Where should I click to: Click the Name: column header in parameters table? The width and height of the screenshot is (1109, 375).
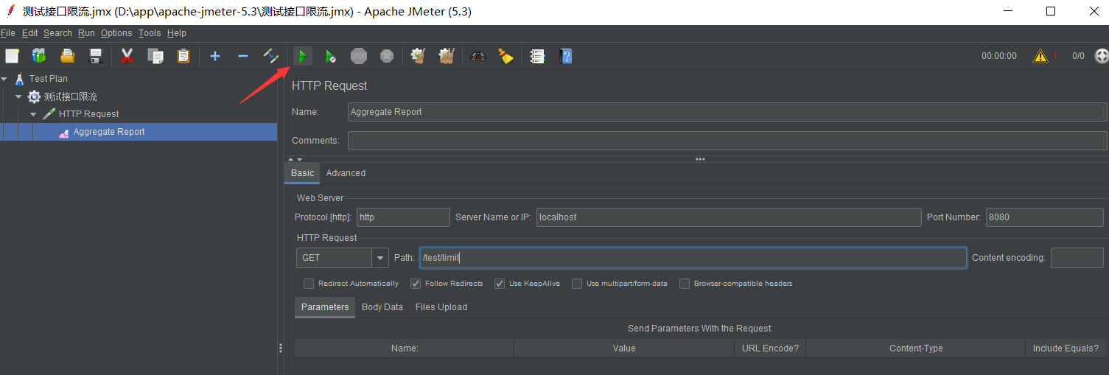[405, 348]
